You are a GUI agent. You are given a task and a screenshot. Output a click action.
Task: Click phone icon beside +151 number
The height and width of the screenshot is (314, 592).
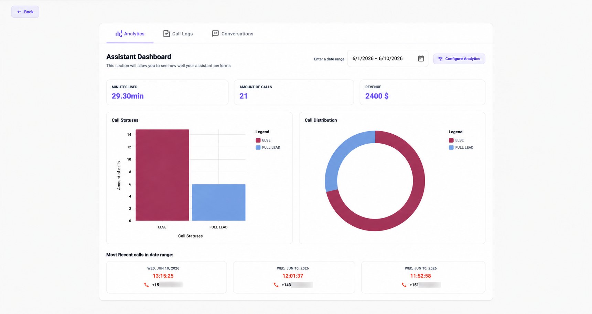[404, 285]
